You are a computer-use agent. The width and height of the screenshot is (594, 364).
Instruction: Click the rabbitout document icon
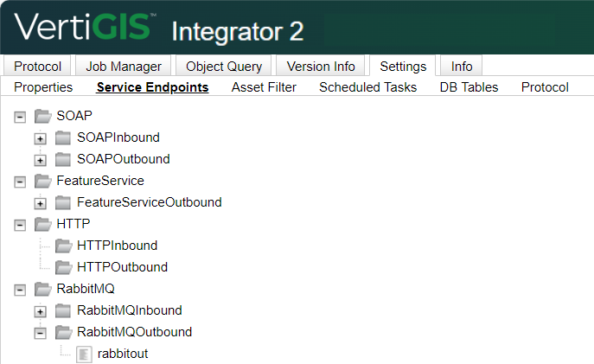(x=84, y=354)
